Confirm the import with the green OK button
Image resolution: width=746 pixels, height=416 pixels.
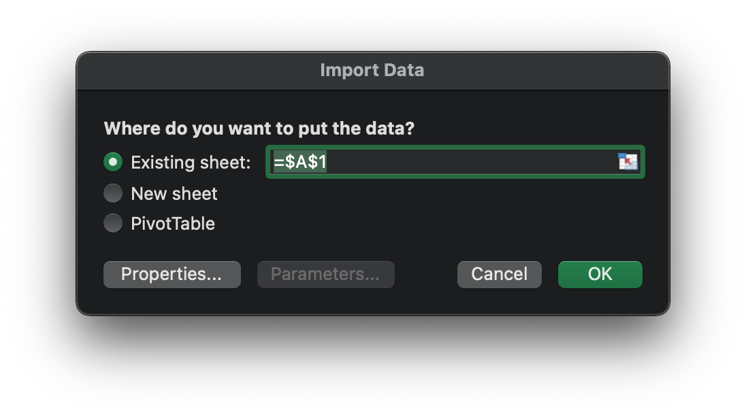coord(600,275)
